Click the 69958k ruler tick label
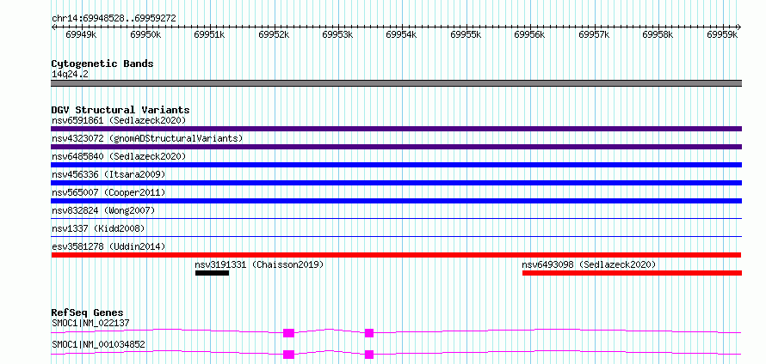This screenshot has width=766, height=364. point(658,35)
